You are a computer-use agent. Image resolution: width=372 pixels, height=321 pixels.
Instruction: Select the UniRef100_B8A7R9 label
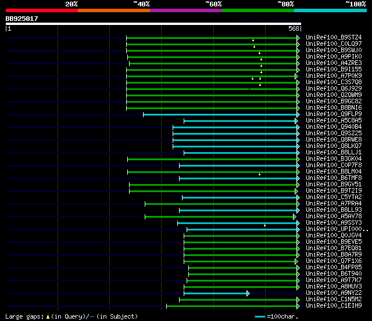click(x=334, y=255)
